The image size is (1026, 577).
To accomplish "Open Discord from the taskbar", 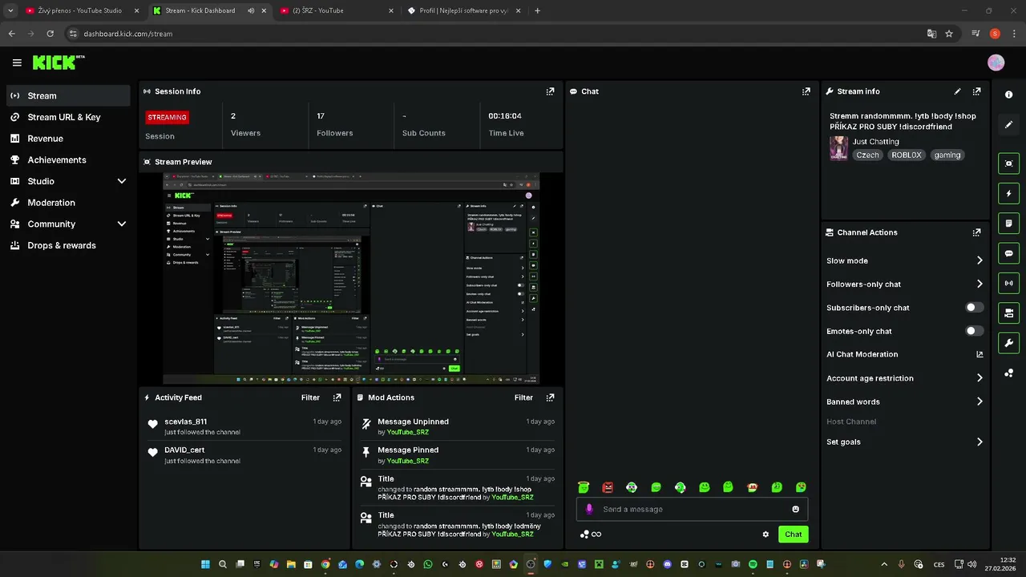I will 668,564.
